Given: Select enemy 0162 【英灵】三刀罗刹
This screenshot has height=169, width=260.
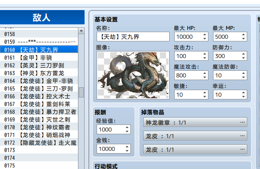Looking at the screenshot, I should pyautogui.click(x=39, y=65).
